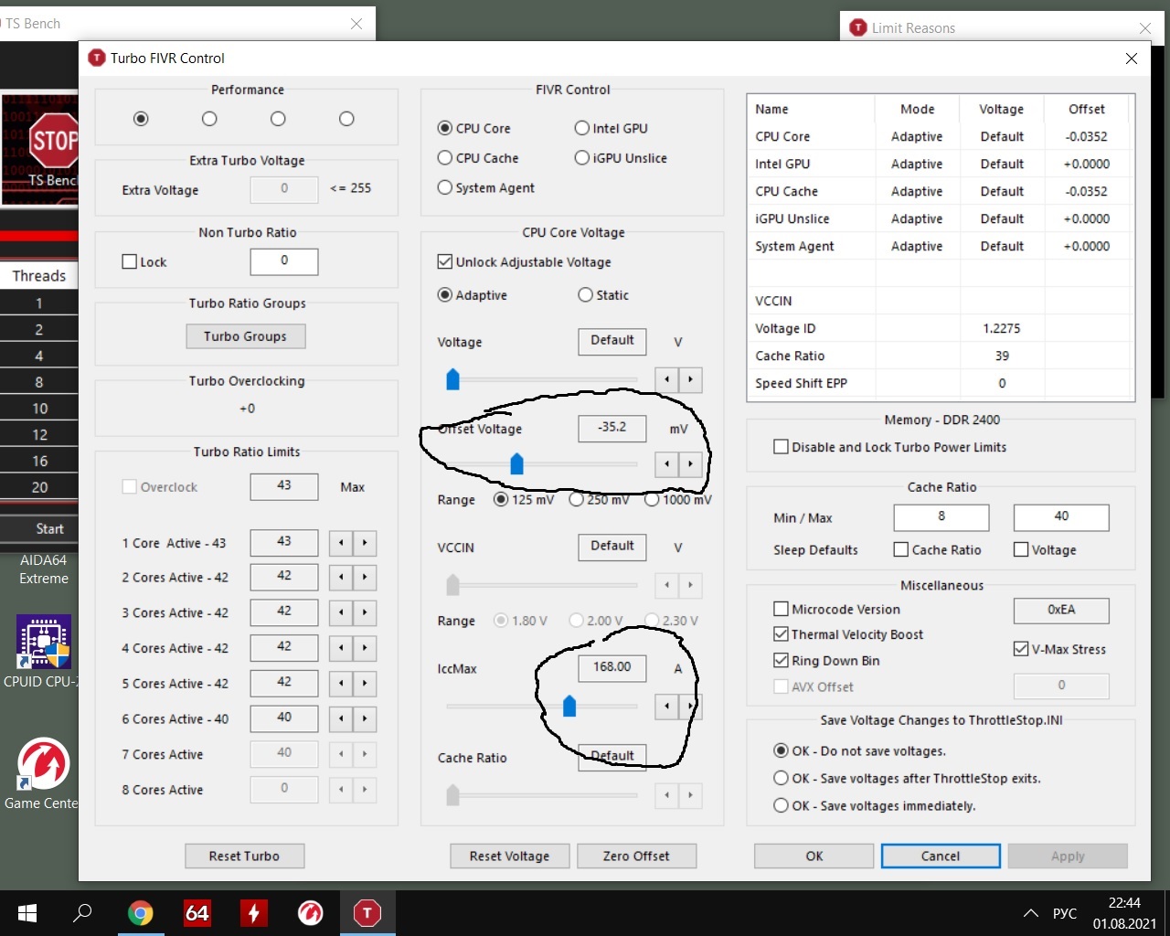Open Chrome from the taskbar
1170x936 pixels.
(x=140, y=912)
